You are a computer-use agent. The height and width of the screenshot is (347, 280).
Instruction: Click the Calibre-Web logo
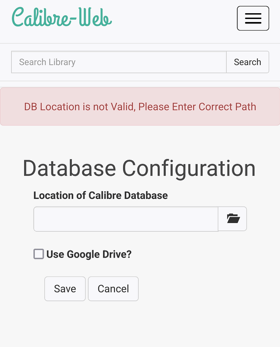coord(62,18)
